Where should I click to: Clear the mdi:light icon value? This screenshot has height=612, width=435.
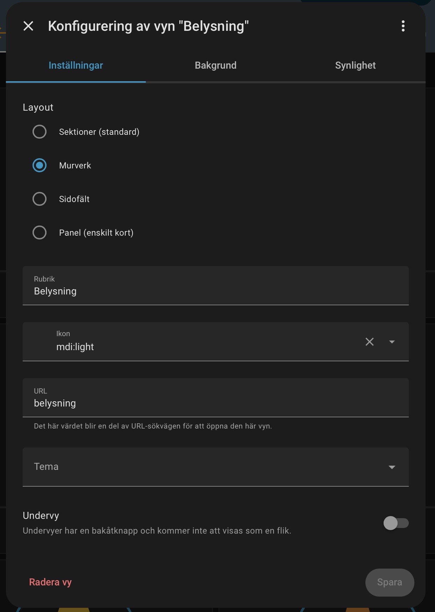click(x=369, y=342)
